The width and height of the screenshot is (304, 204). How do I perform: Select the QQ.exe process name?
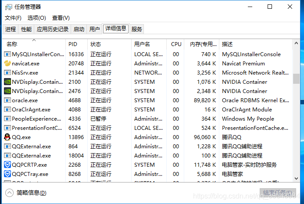tap(21, 137)
